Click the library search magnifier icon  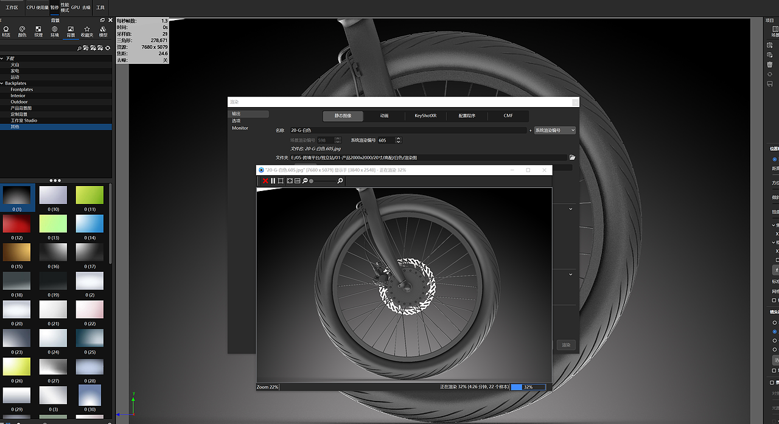[79, 48]
